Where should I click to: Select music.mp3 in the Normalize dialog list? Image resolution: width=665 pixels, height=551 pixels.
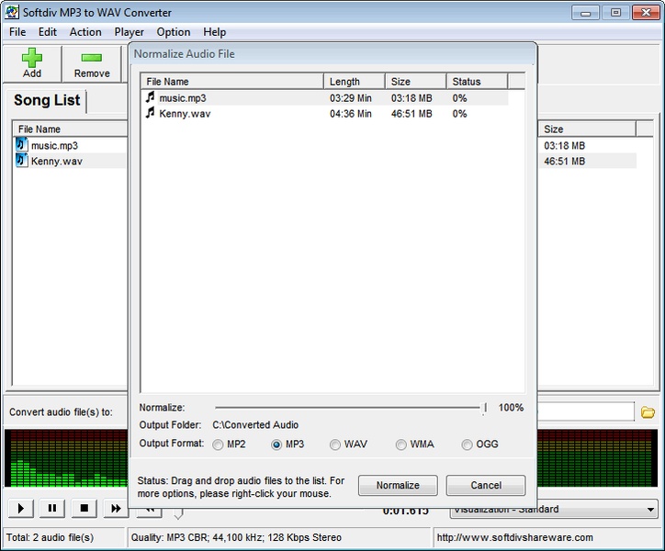(183, 97)
